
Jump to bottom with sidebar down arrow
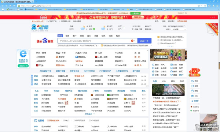point(192,101)
